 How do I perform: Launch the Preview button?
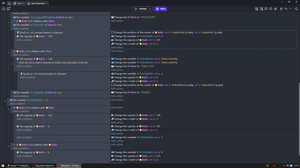140,9
